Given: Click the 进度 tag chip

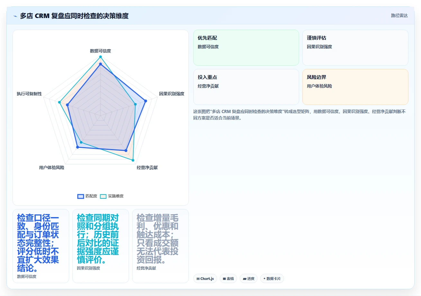Looking at the screenshot, I should (249, 279).
